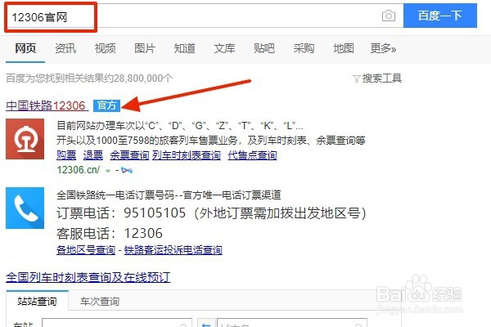Open the 中国铁路12306 result link

point(46,105)
